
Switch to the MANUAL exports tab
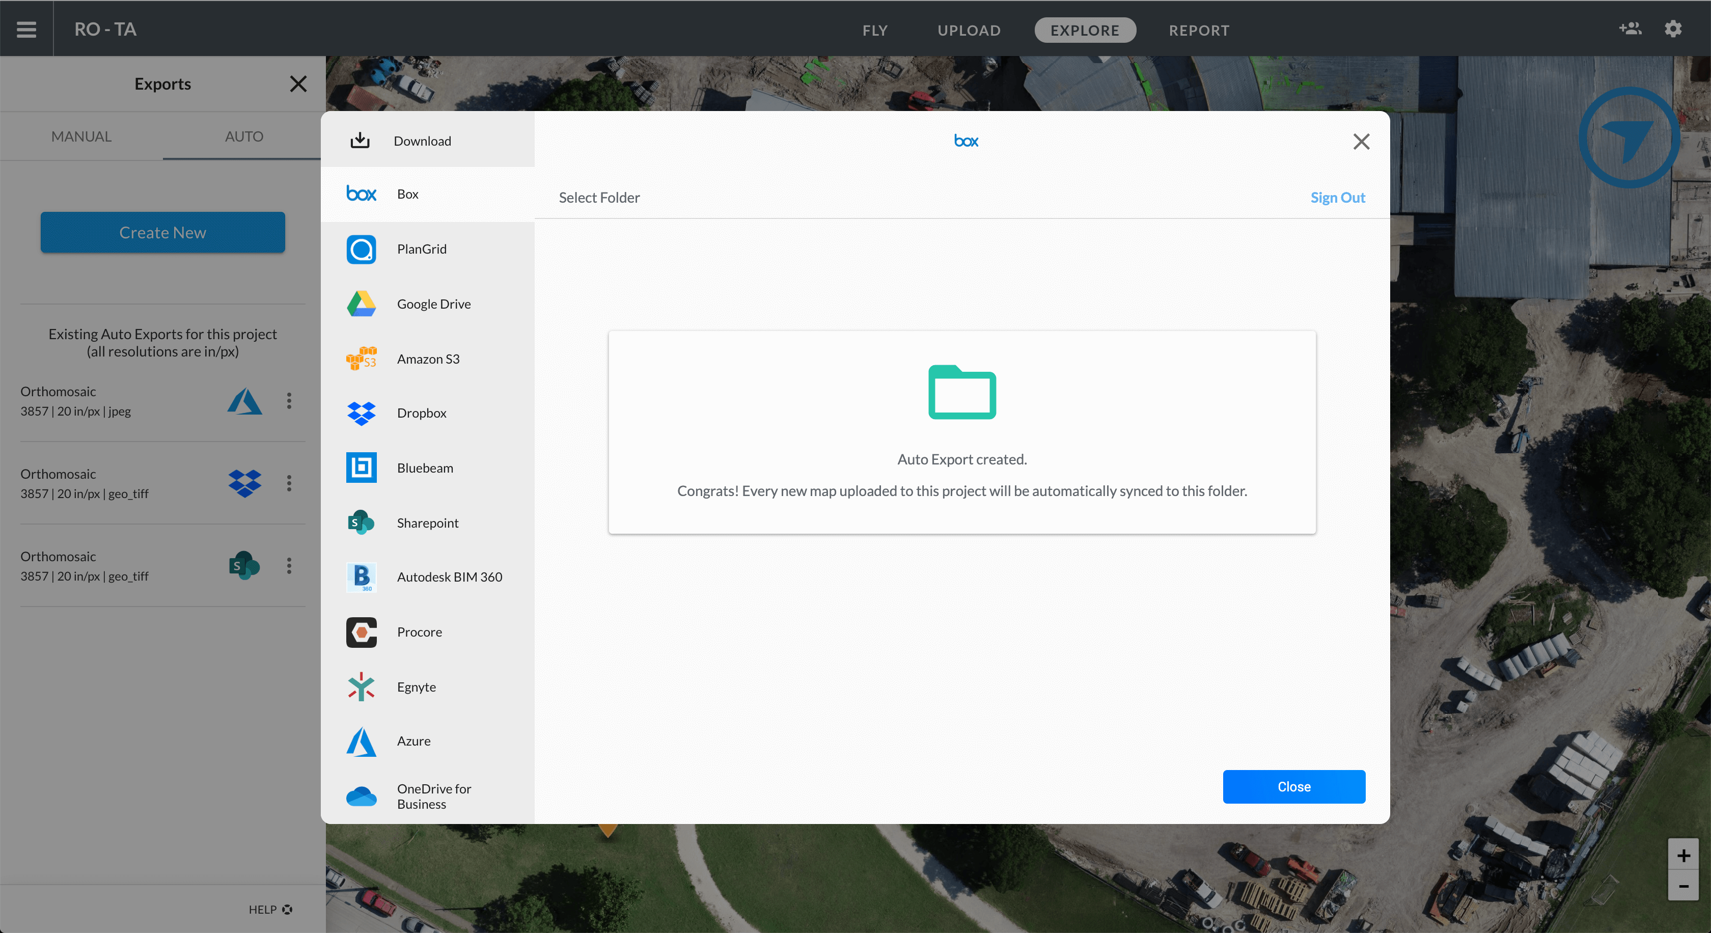(x=81, y=137)
